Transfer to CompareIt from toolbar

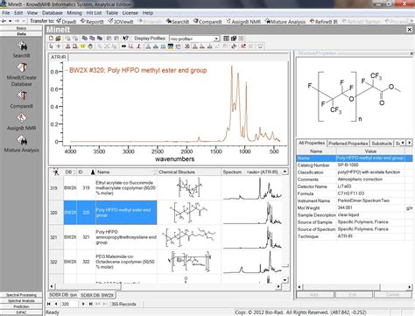pos(207,21)
